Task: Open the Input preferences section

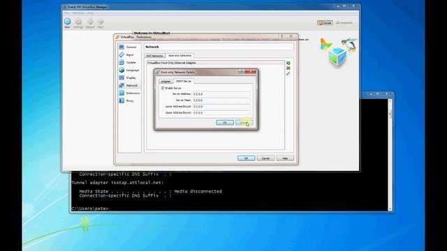Action: [126, 54]
